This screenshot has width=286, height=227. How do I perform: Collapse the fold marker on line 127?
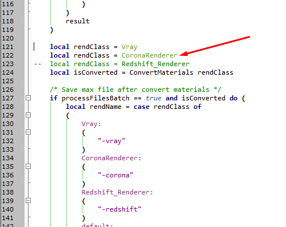point(28,98)
